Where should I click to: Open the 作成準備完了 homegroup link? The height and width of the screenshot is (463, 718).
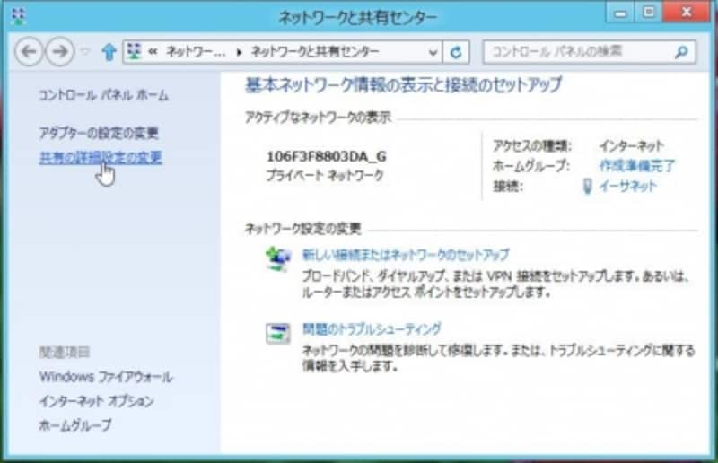pos(636,166)
